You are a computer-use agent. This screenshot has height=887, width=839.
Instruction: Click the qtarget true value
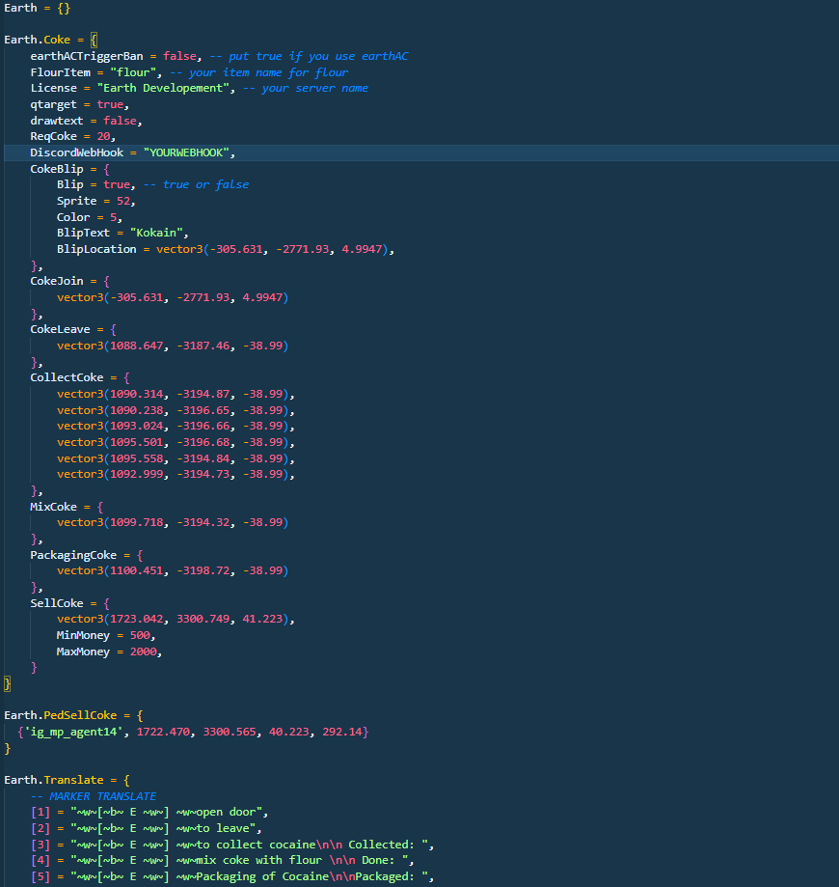tap(110, 104)
